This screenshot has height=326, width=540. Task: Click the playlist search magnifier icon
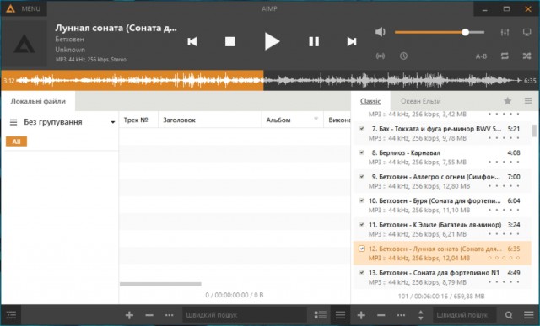509,315
